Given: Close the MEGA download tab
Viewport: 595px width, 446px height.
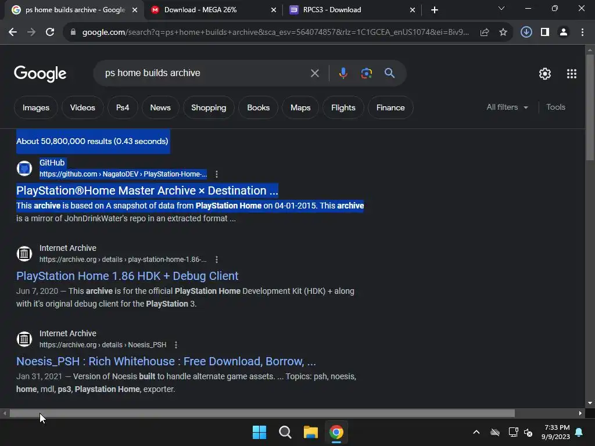Looking at the screenshot, I should 274,10.
